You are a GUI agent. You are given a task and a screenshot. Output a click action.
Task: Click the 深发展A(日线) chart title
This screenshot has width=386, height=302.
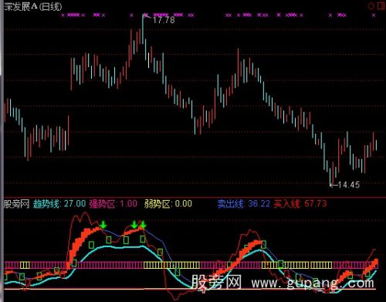pos(33,6)
